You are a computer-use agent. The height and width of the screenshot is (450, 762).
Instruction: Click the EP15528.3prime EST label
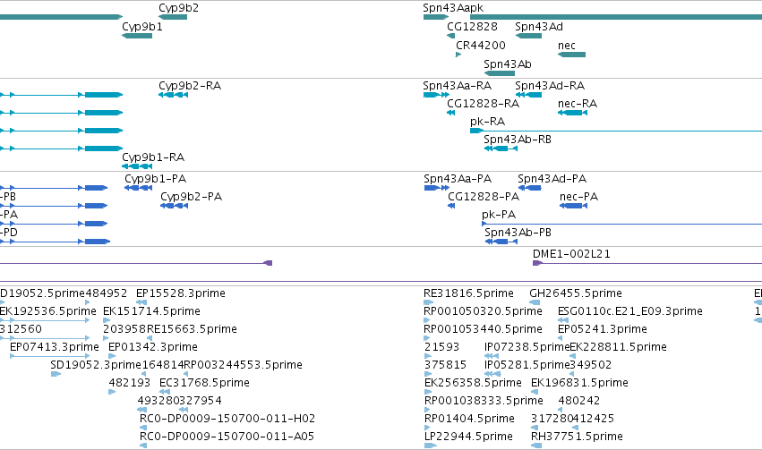pos(180,293)
